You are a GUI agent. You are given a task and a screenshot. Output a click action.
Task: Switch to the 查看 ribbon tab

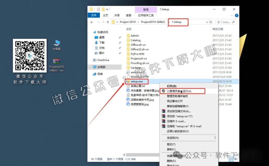(x=128, y=15)
